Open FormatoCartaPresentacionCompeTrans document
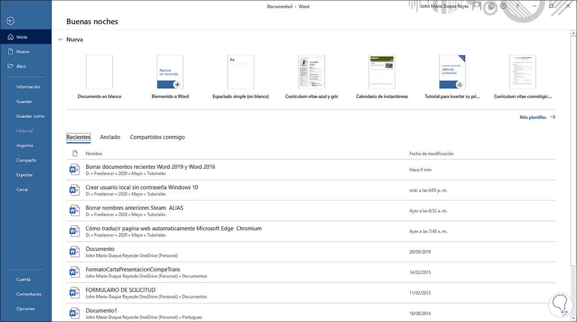This screenshot has width=577, height=322. pyautogui.click(x=311, y=272)
